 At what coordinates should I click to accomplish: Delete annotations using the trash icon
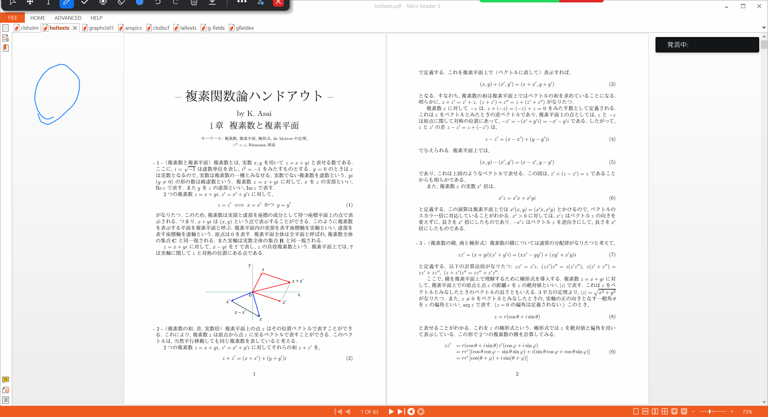click(x=194, y=2)
